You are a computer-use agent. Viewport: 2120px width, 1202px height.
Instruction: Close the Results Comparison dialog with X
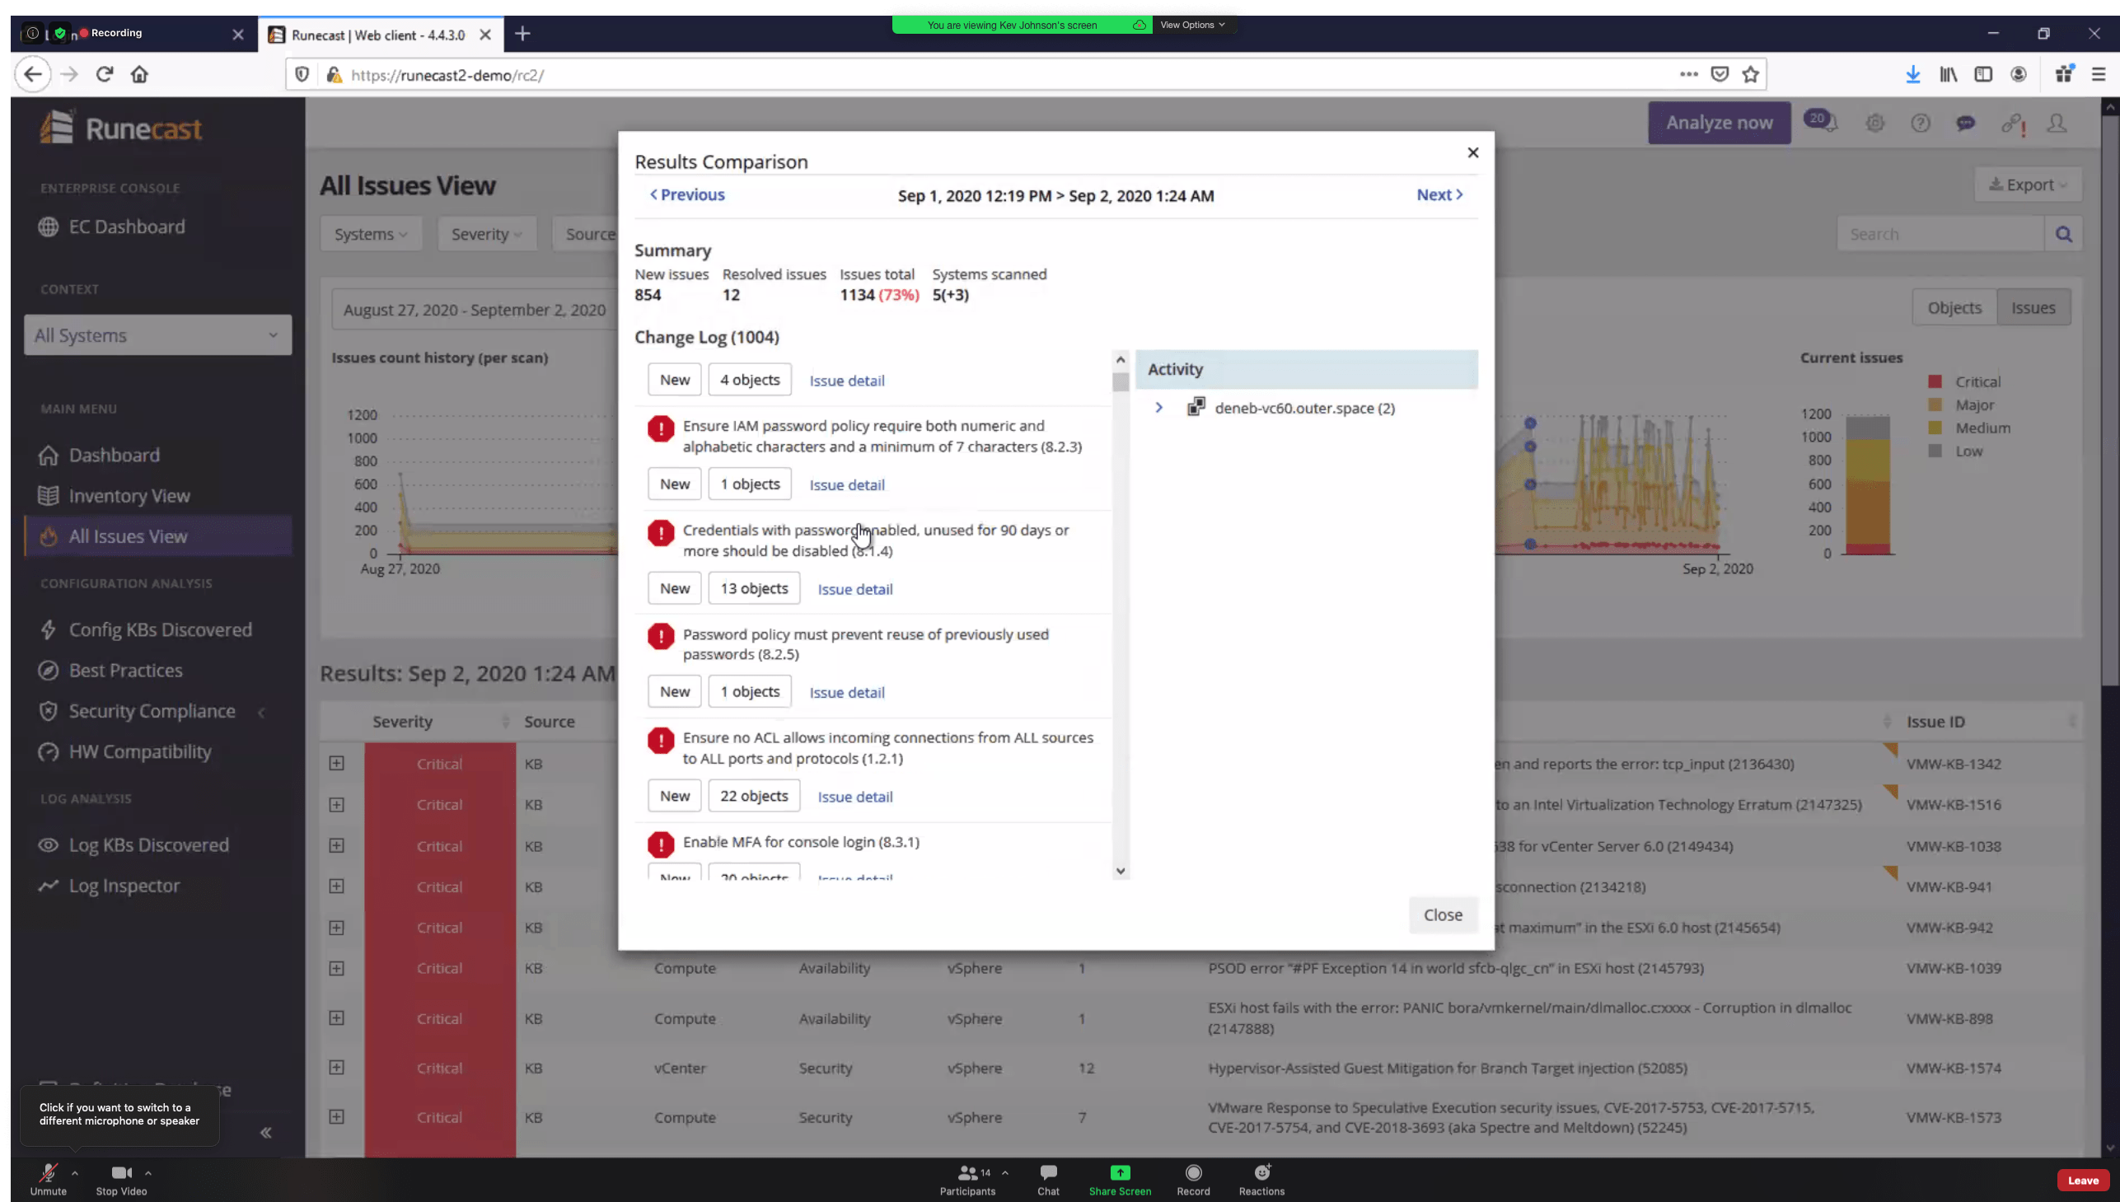1472,152
